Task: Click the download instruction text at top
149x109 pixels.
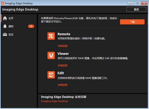Action: (79, 20)
